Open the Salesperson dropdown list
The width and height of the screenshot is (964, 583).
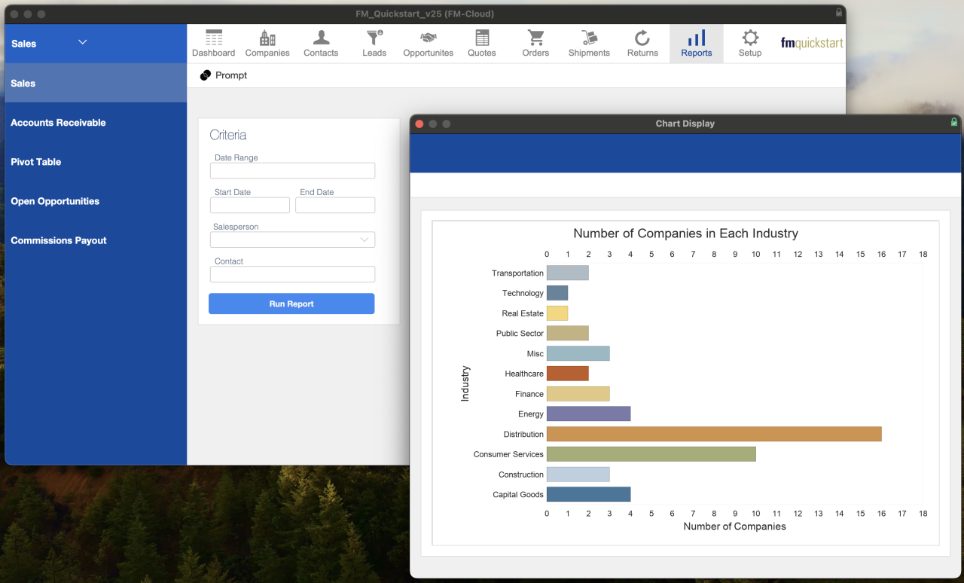[365, 240]
